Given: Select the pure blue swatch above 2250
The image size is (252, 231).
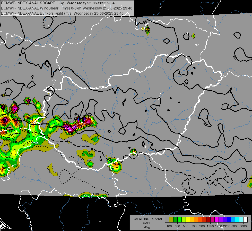Looking at the screenshot, I should pyautogui.click(x=229, y=219).
